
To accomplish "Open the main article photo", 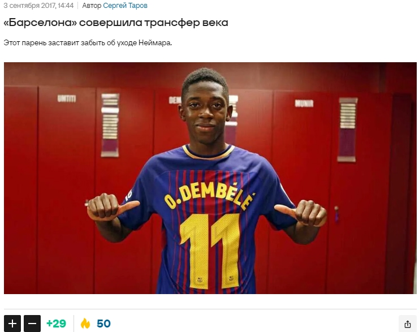I will (x=210, y=178).
